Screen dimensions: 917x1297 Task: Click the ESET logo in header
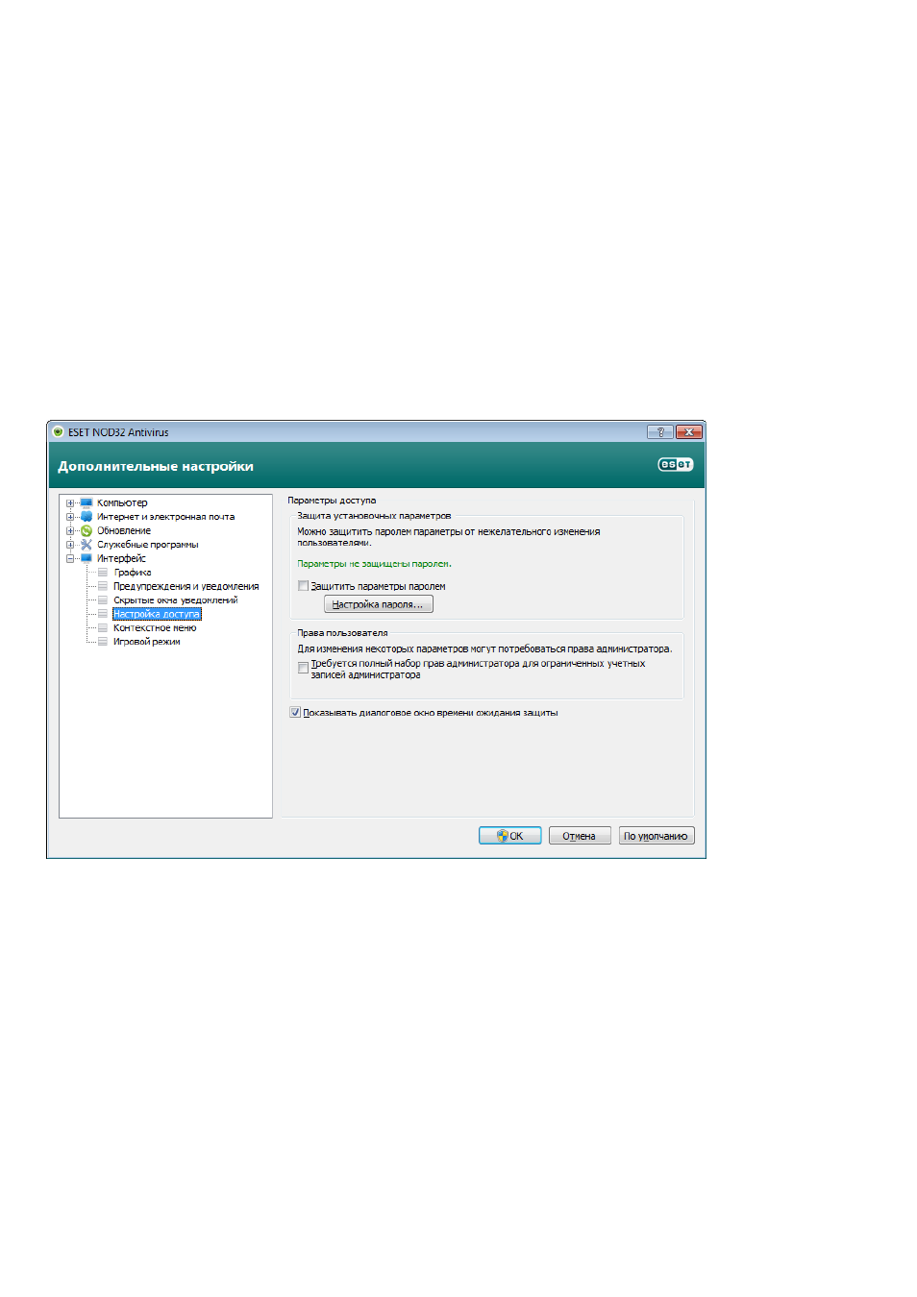(x=675, y=465)
